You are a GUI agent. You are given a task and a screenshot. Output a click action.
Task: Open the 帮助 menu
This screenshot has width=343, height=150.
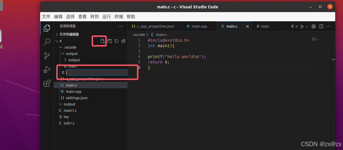(131, 17)
